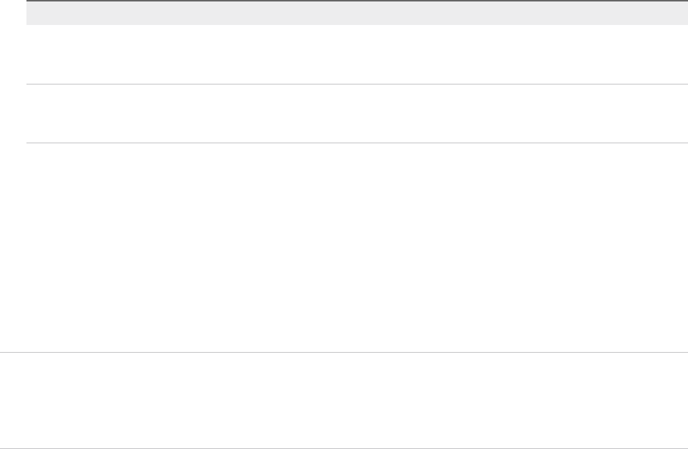This screenshot has width=688, height=449.
Task: Select the bottom full-width empty row
Action: (344, 400)
